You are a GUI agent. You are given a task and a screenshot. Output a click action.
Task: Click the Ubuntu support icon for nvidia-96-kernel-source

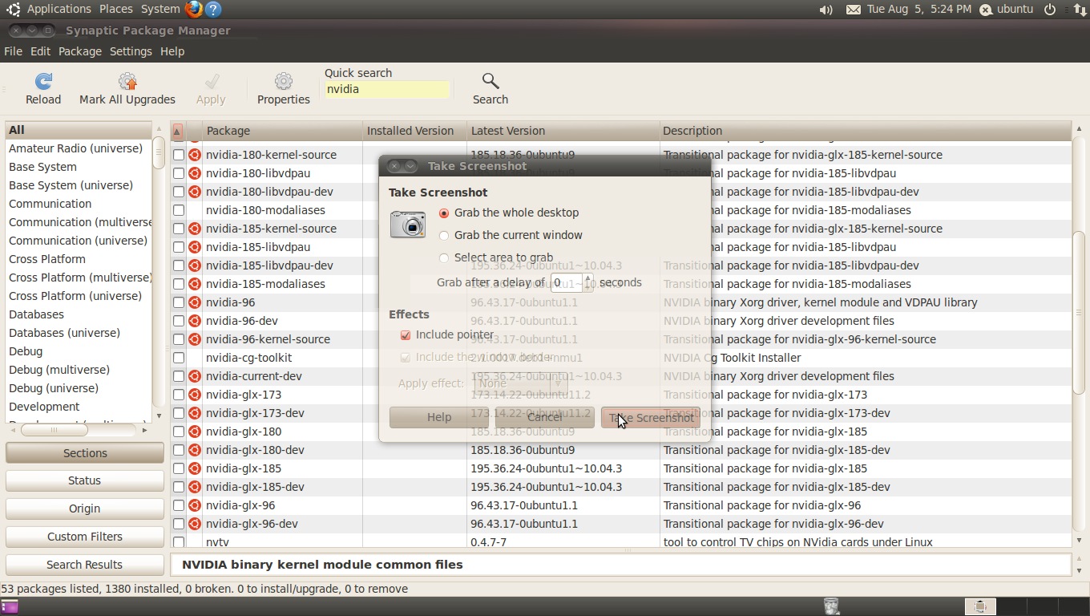(x=195, y=339)
